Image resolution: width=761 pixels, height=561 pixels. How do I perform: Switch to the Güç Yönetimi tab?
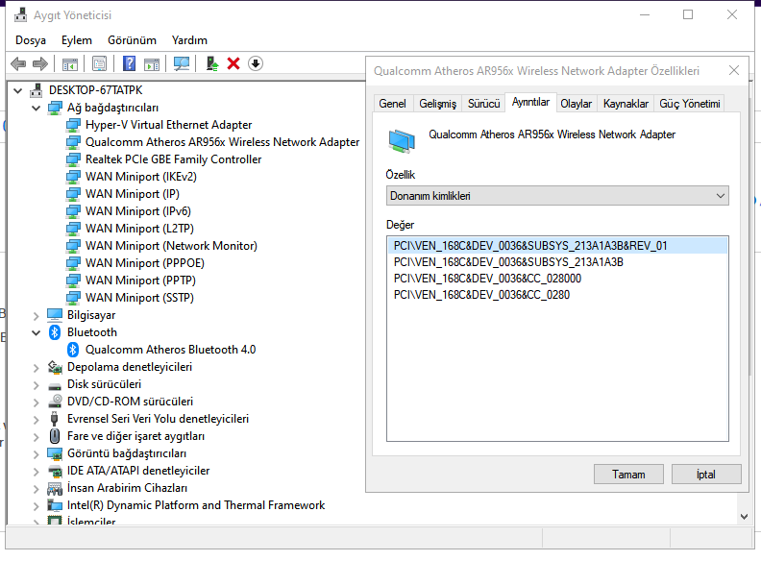point(688,104)
